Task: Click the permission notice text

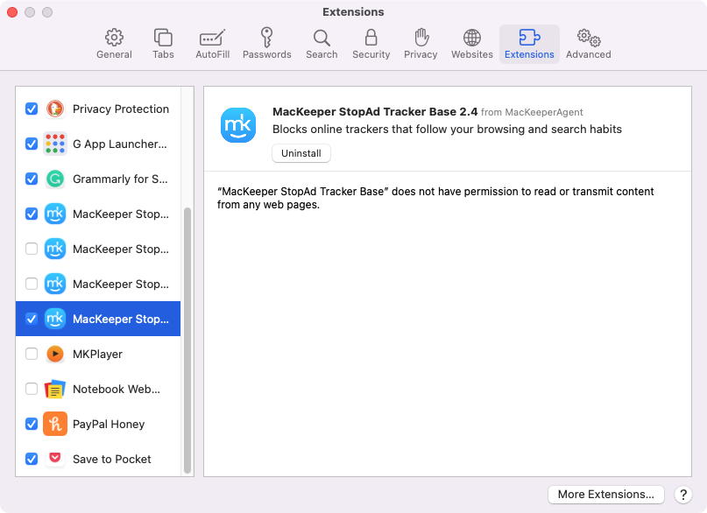Action: 435,198
